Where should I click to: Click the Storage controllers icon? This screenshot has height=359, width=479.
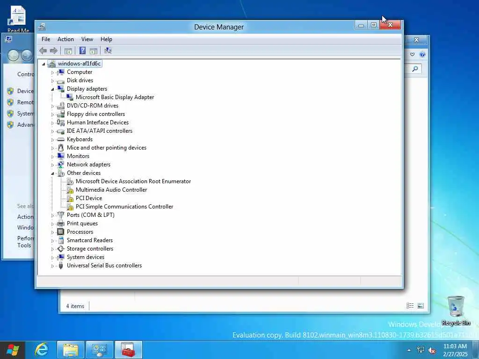tap(61, 249)
